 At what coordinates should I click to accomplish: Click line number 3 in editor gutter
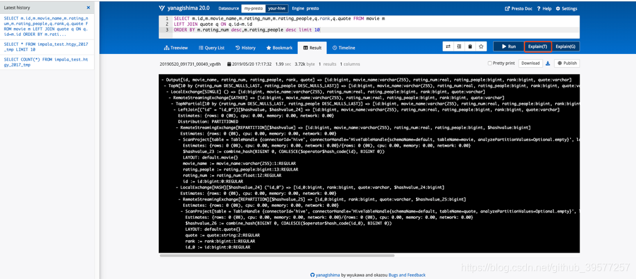(167, 30)
